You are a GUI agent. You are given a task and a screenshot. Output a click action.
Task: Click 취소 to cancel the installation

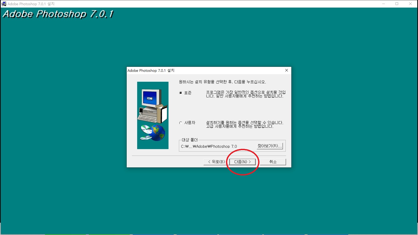[x=272, y=162]
